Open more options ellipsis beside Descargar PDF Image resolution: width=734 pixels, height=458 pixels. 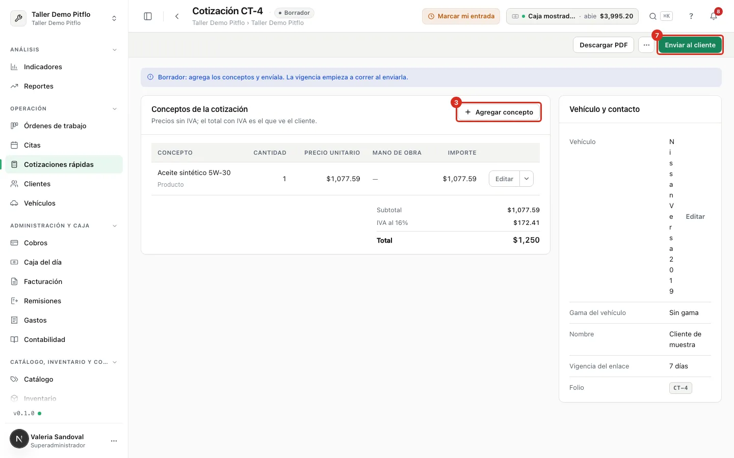click(x=646, y=45)
